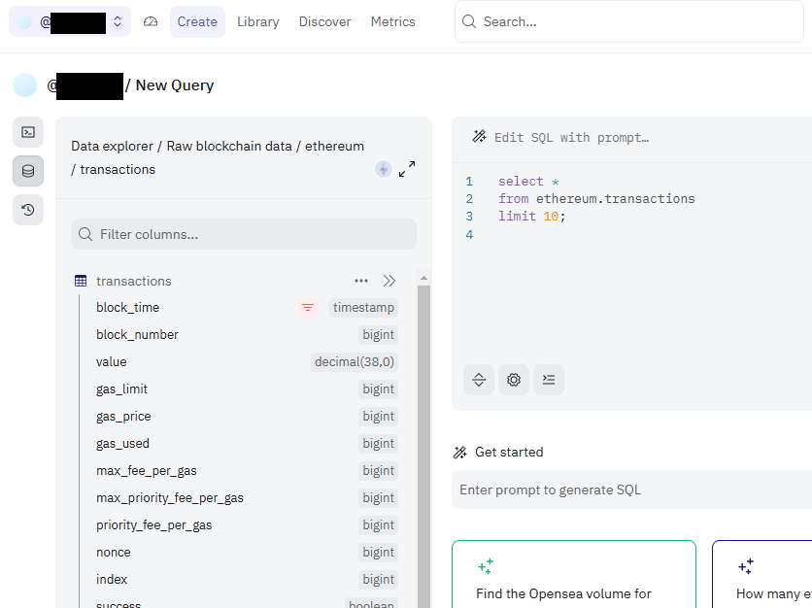Select the max_priority_fee_per_gas column
Viewport: 812px width, 608px height.
point(169,498)
